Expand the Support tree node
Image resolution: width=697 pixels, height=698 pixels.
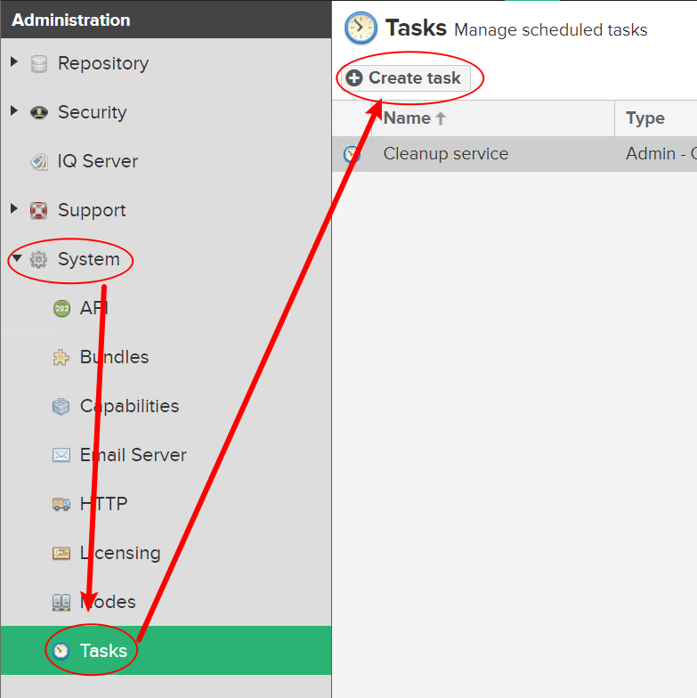14,208
